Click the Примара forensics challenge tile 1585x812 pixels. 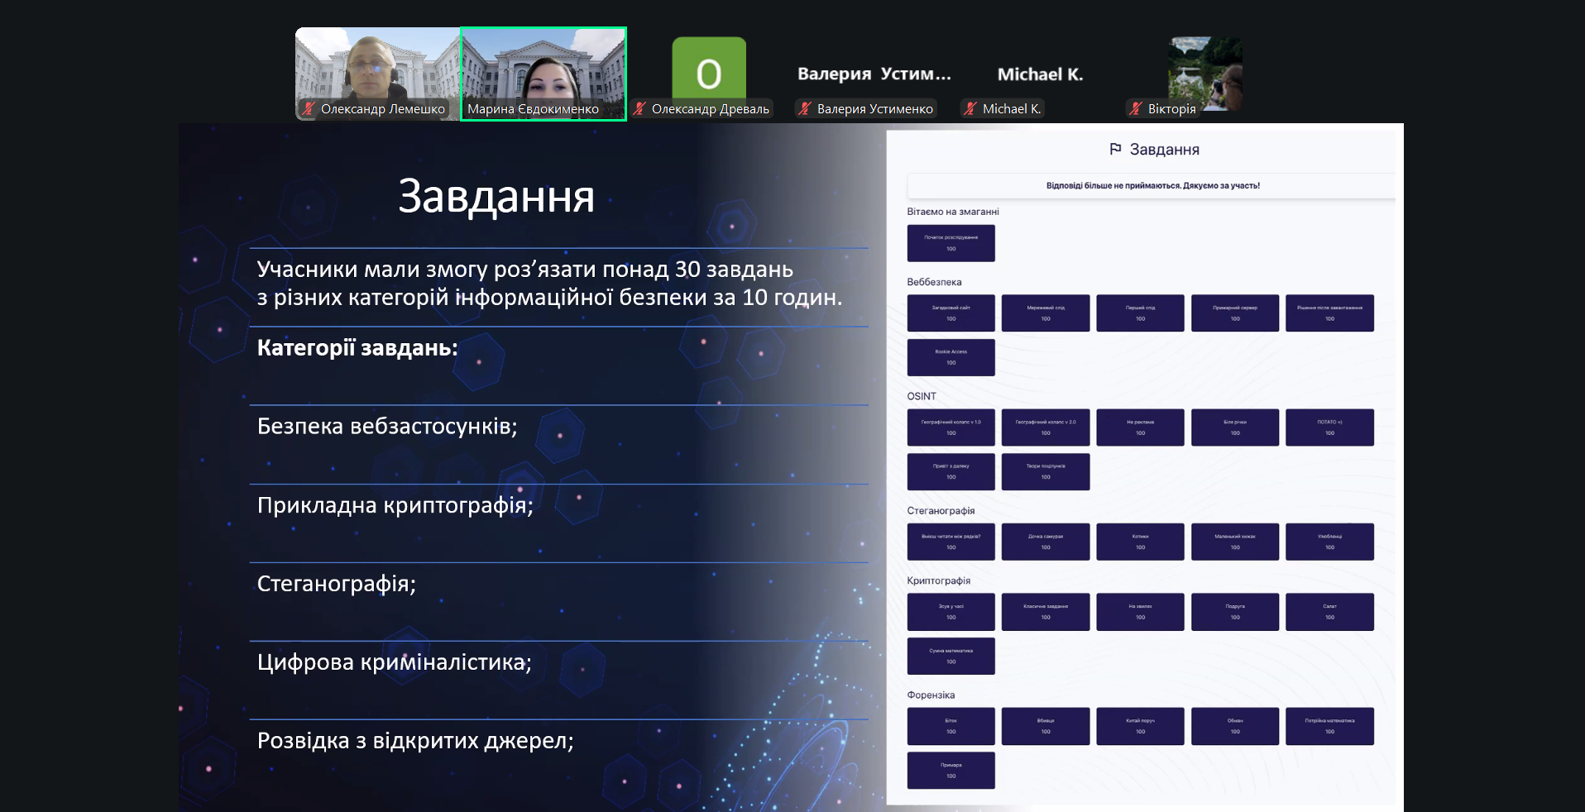tap(951, 770)
